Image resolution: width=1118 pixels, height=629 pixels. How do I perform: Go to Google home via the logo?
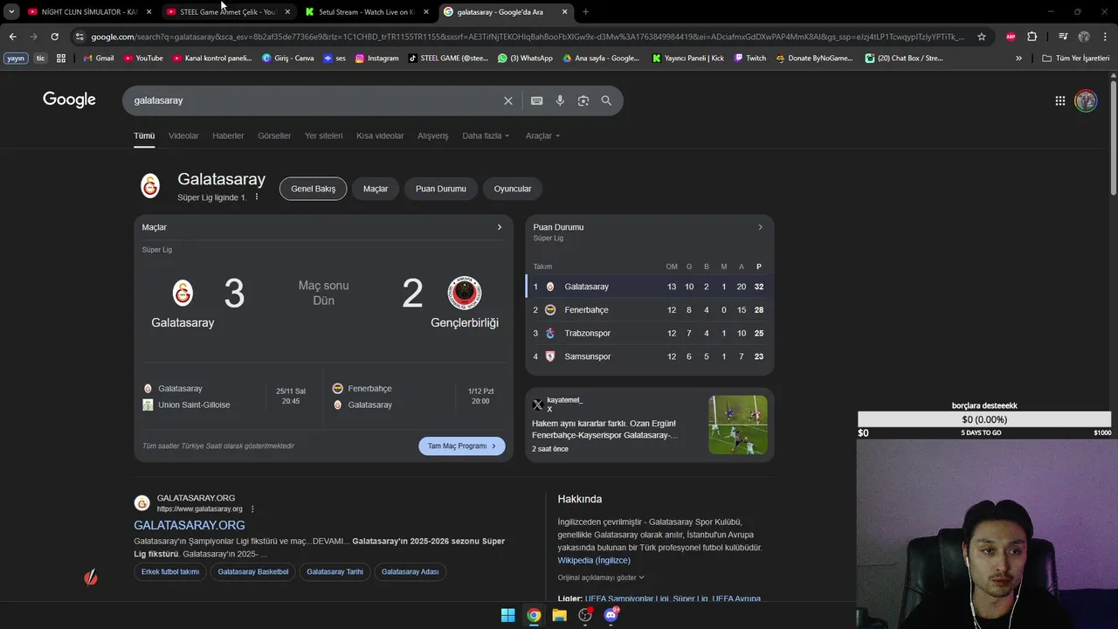coord(69,100)
